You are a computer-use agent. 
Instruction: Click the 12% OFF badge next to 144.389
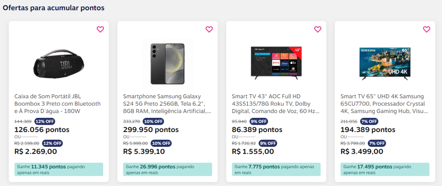[45, 121]
